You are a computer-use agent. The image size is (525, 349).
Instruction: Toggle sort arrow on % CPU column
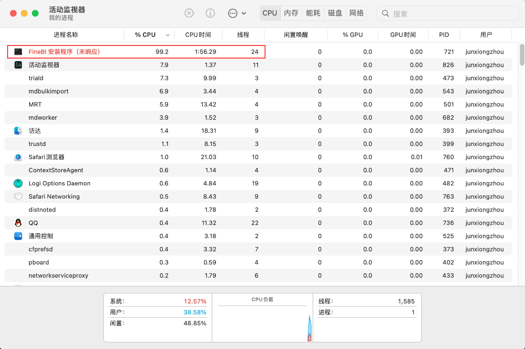167,35
